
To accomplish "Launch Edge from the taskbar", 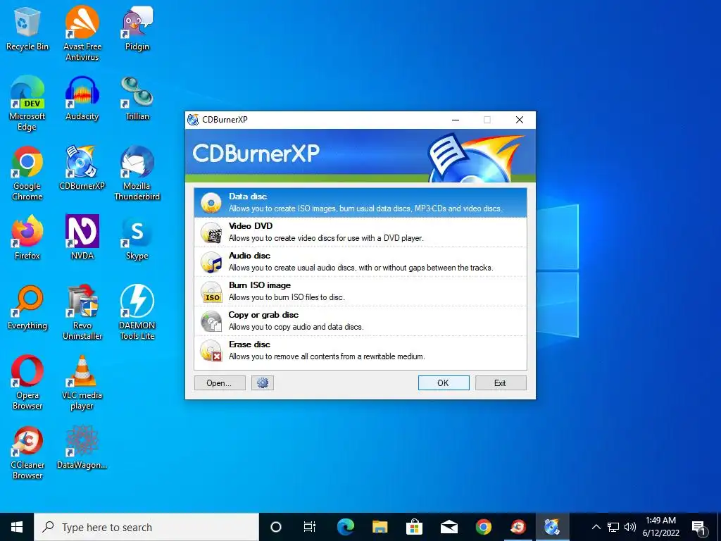I will [345, 527].
